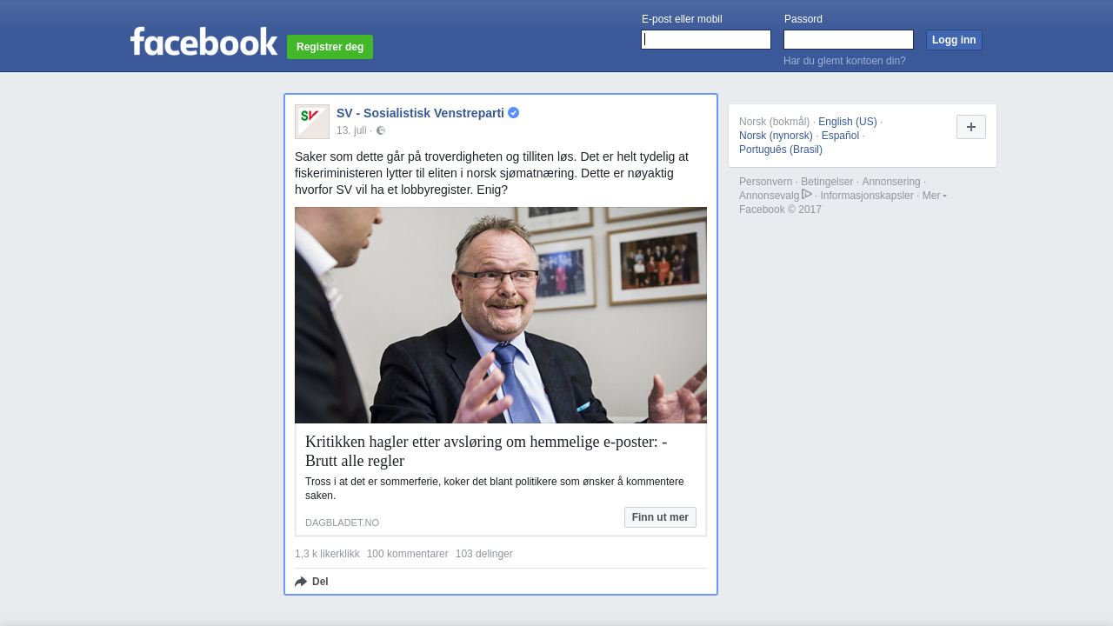The image size is (1113, 626).
Task: Click the public globe privacy icon
Action: click(x=381, y=130)
